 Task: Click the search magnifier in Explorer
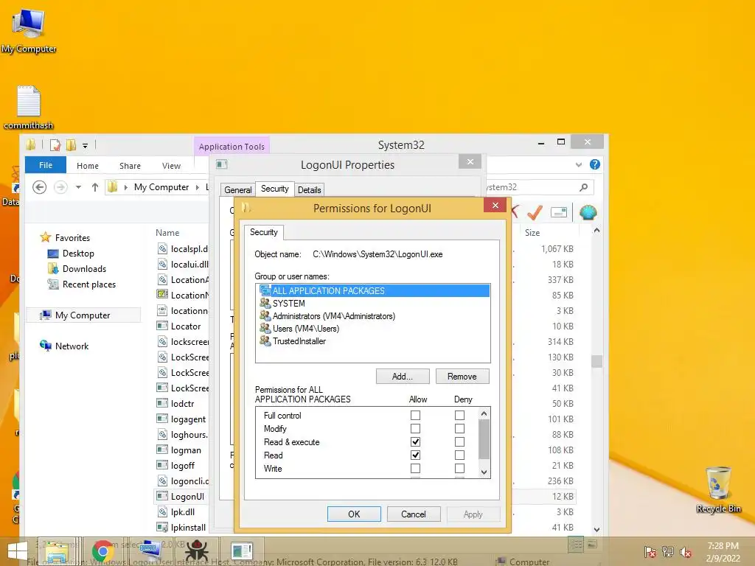(584, 187)
